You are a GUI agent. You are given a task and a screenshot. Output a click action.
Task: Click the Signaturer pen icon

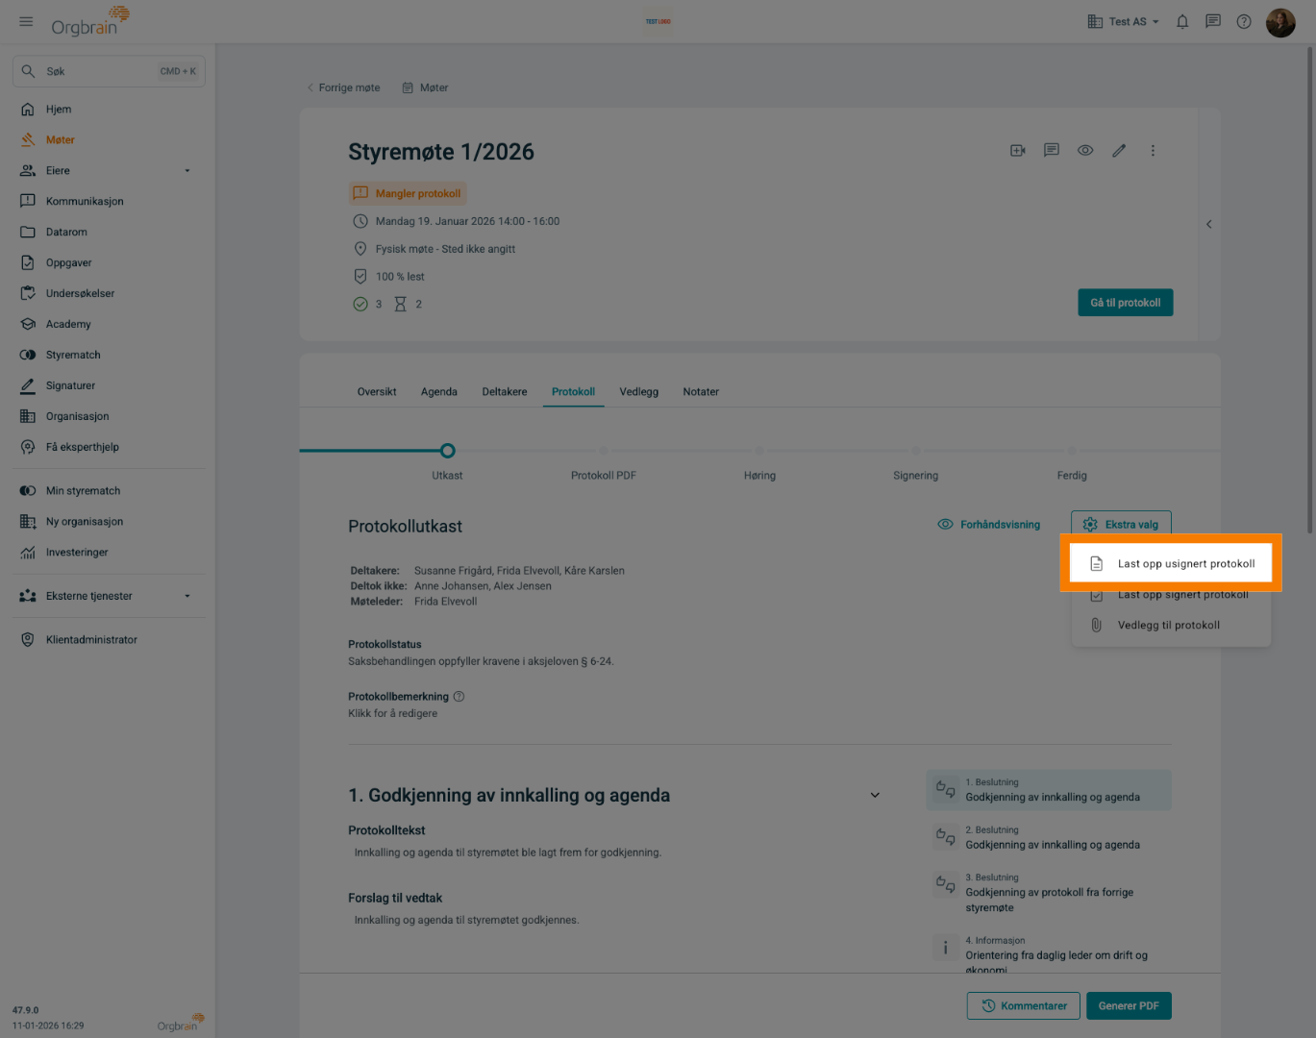pyautogui.click(x=28, y=386)
